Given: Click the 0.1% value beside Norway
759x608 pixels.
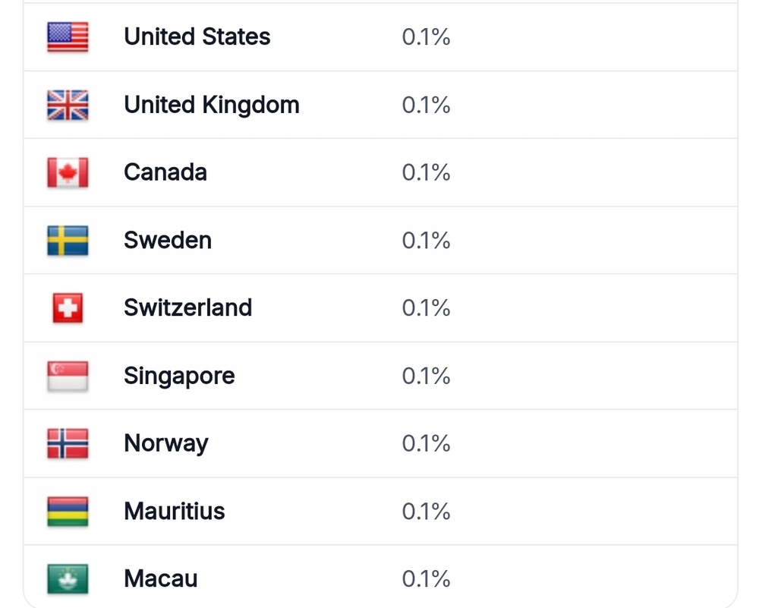Looking at the screenshot, I should (426, 443).
